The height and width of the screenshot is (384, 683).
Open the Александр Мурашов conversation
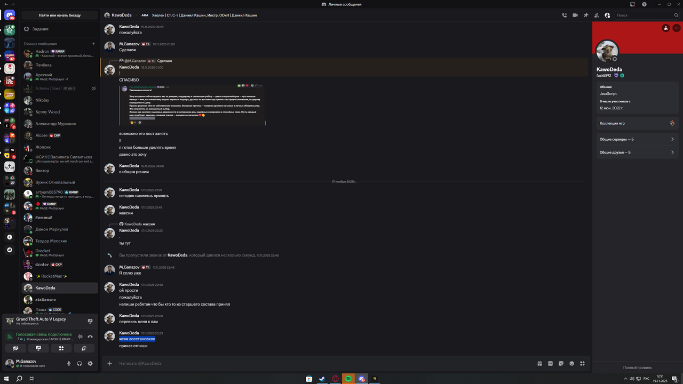click(x=60, y=124)
